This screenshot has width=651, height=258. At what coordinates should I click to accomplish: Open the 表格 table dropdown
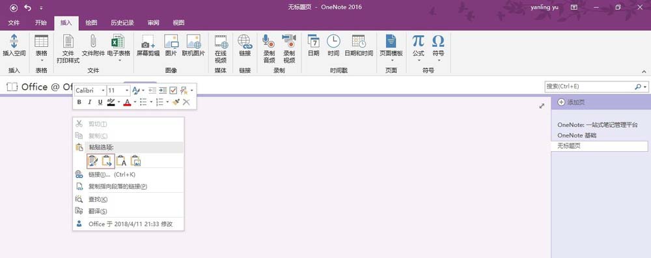pyautogui.click(x=42, y=60)
